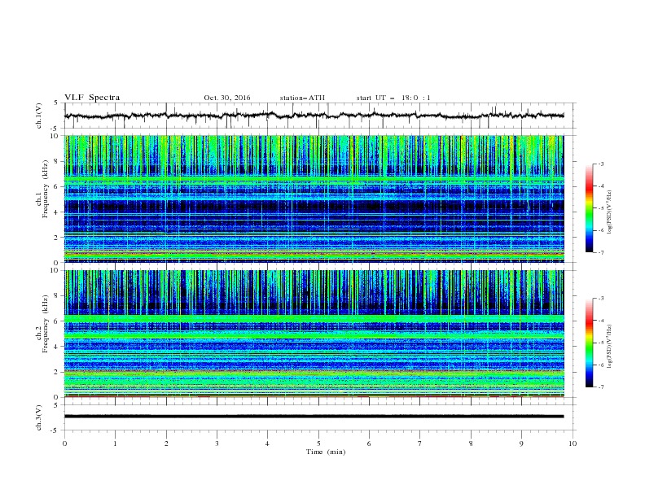Click the 'start UT = 18:0:1' text
The height and width of the screenshot is (498, 645).
393,98
